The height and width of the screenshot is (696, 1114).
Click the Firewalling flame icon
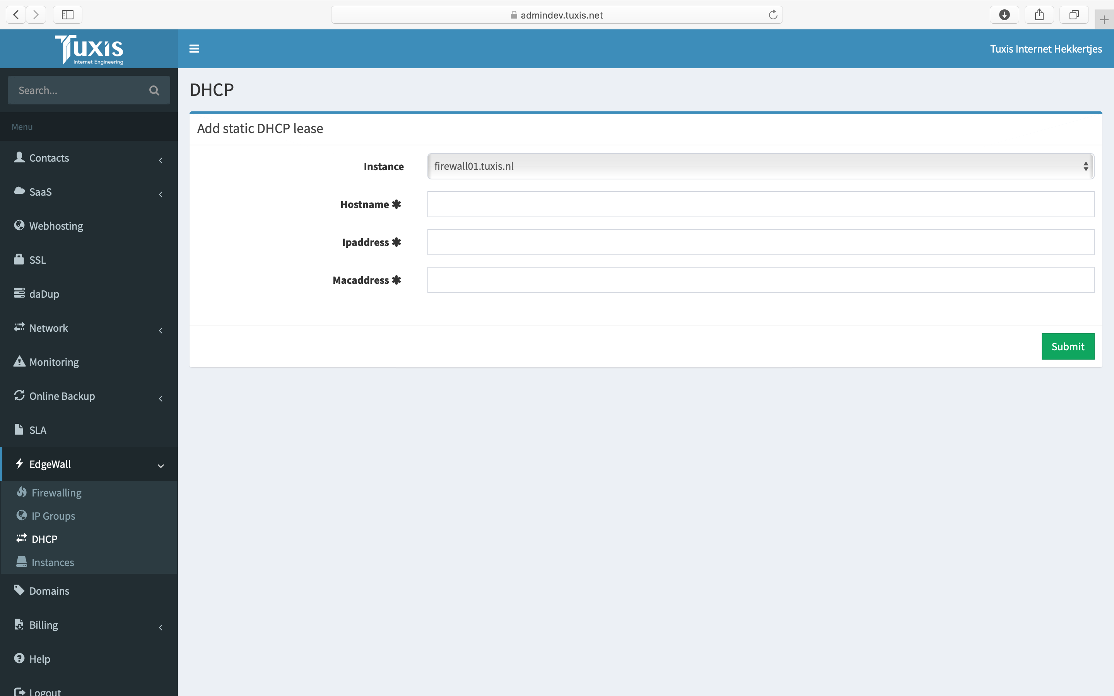pos(22,491)
